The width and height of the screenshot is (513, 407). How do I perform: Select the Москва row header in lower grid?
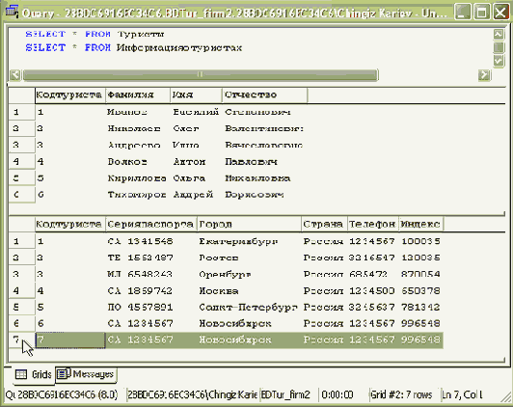tap(21, 291)
